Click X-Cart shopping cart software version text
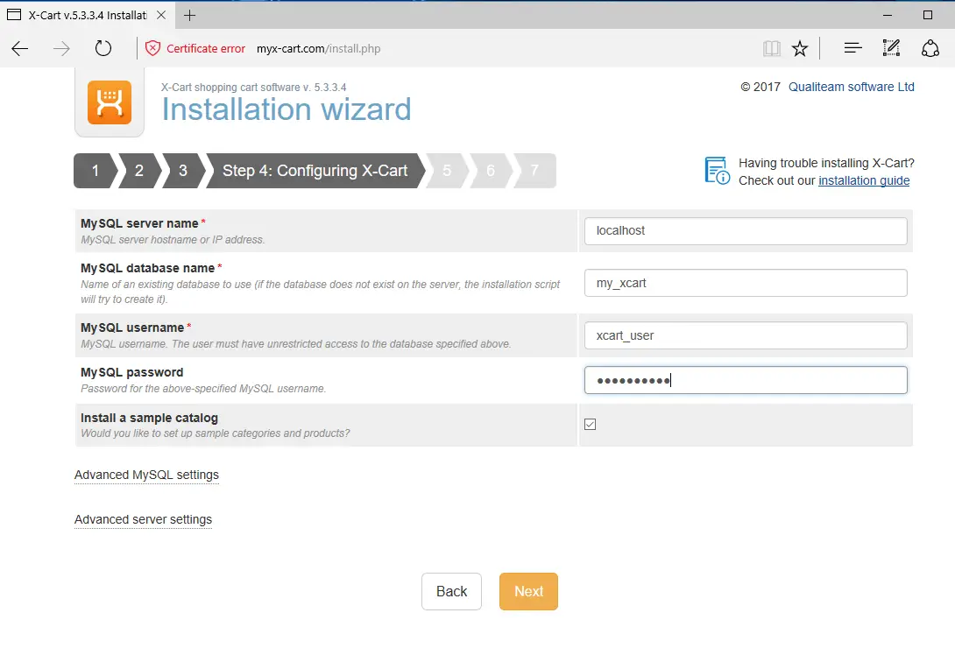This screenshot has width=955, height=648. 254,87
